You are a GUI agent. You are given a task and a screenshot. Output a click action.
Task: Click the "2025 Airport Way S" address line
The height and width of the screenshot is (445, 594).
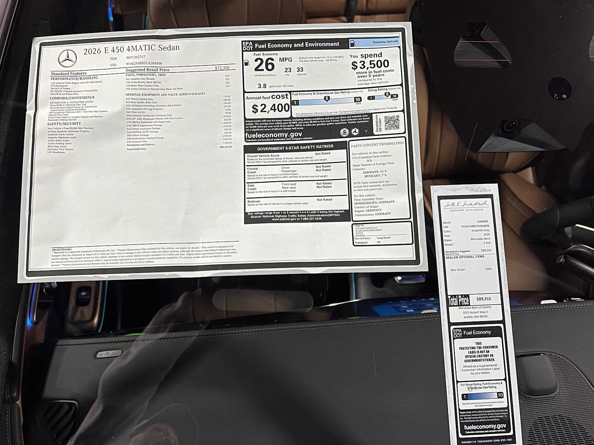tap(475, 312)
